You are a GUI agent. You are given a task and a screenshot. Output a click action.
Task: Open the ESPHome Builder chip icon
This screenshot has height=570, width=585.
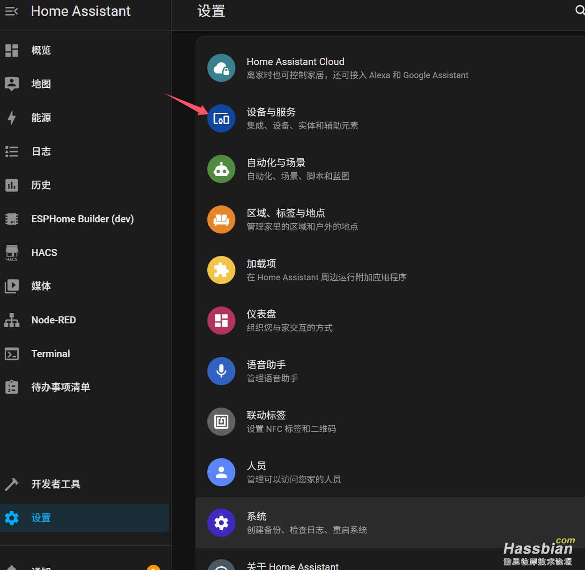click(x=12, y=219)
